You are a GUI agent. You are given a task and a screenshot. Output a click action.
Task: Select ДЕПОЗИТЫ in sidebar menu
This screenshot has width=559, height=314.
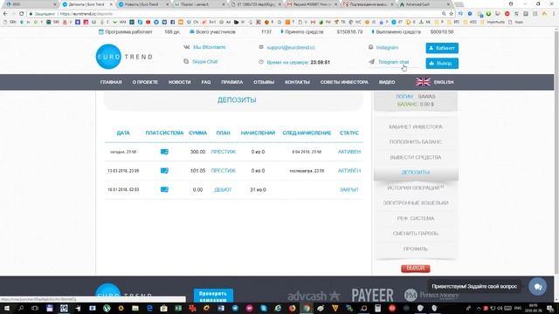tap(416, 173)
